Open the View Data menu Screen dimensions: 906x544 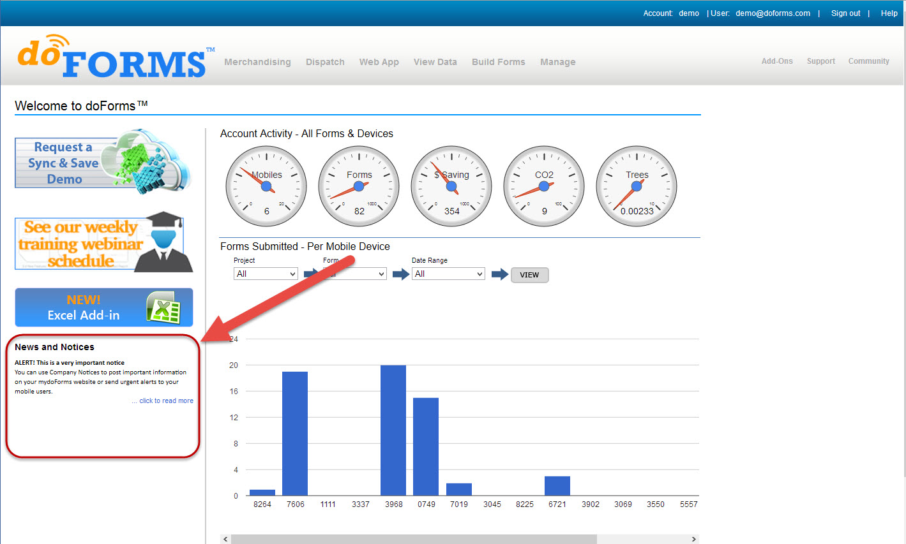[x=435, y=62]
